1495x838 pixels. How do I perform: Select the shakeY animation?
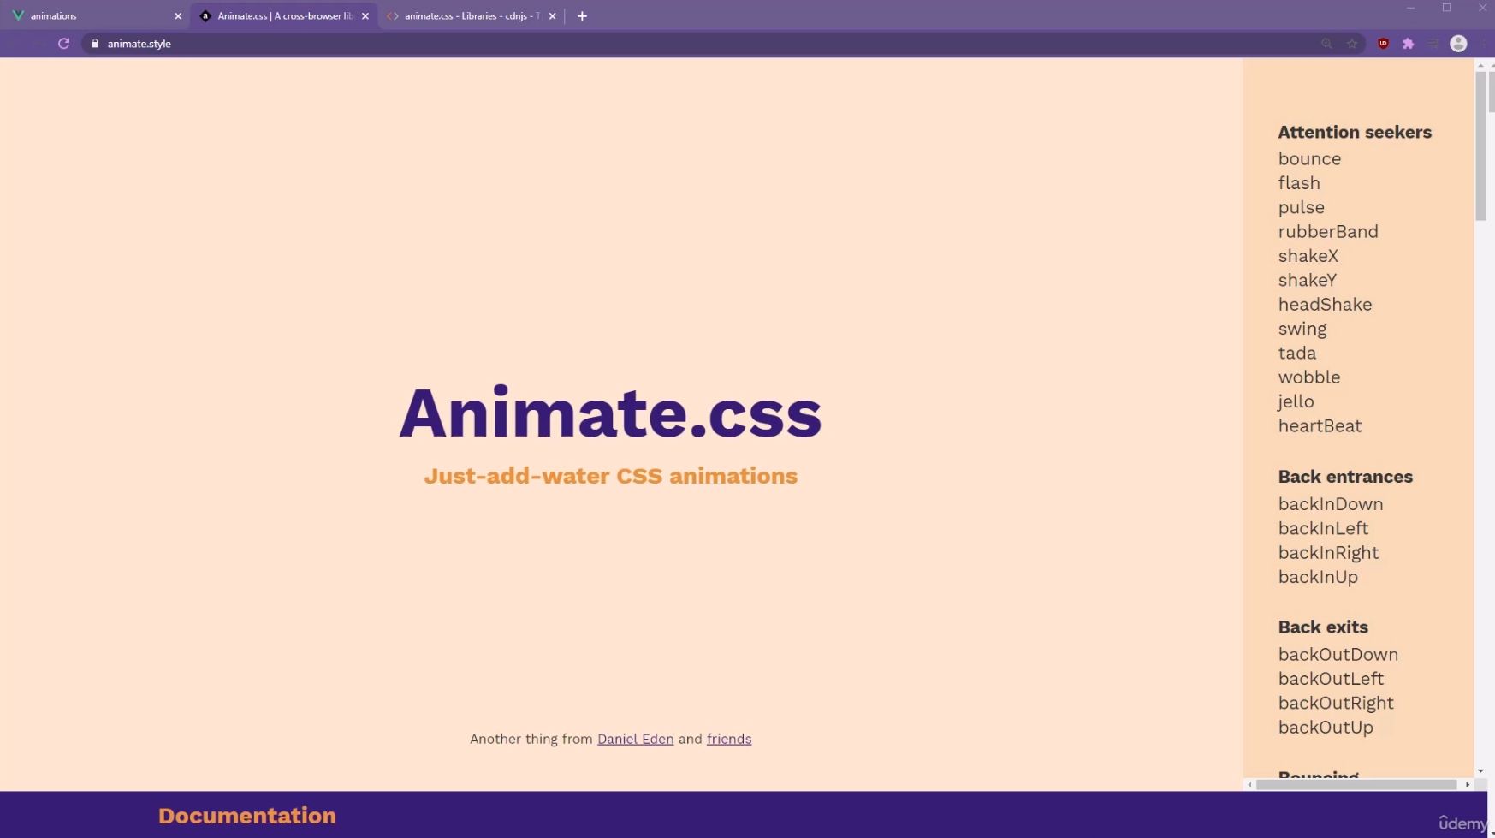1307,280
